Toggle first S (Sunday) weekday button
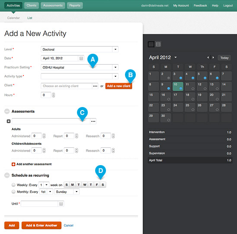The image size is (237, 234). 67,185
